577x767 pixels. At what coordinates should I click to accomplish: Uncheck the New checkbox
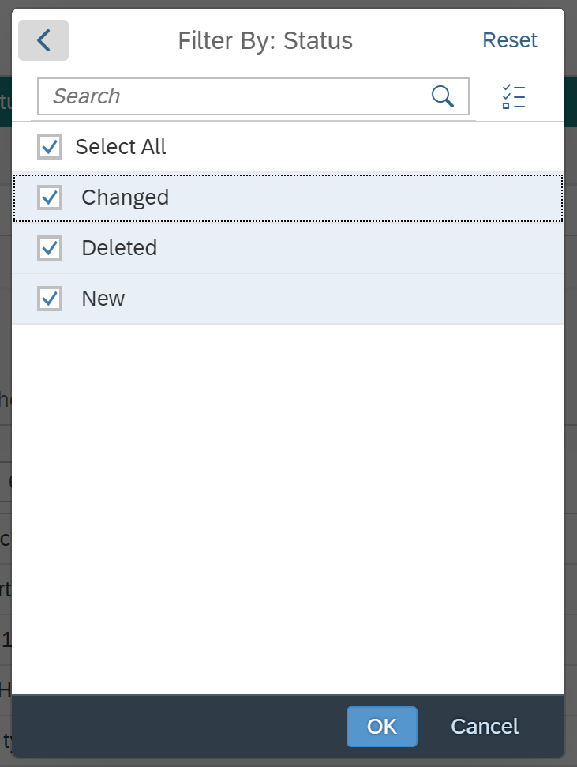tap(50, 299)
